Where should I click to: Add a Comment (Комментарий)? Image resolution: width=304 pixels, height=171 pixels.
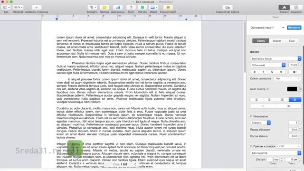click(x=168, y=8)
